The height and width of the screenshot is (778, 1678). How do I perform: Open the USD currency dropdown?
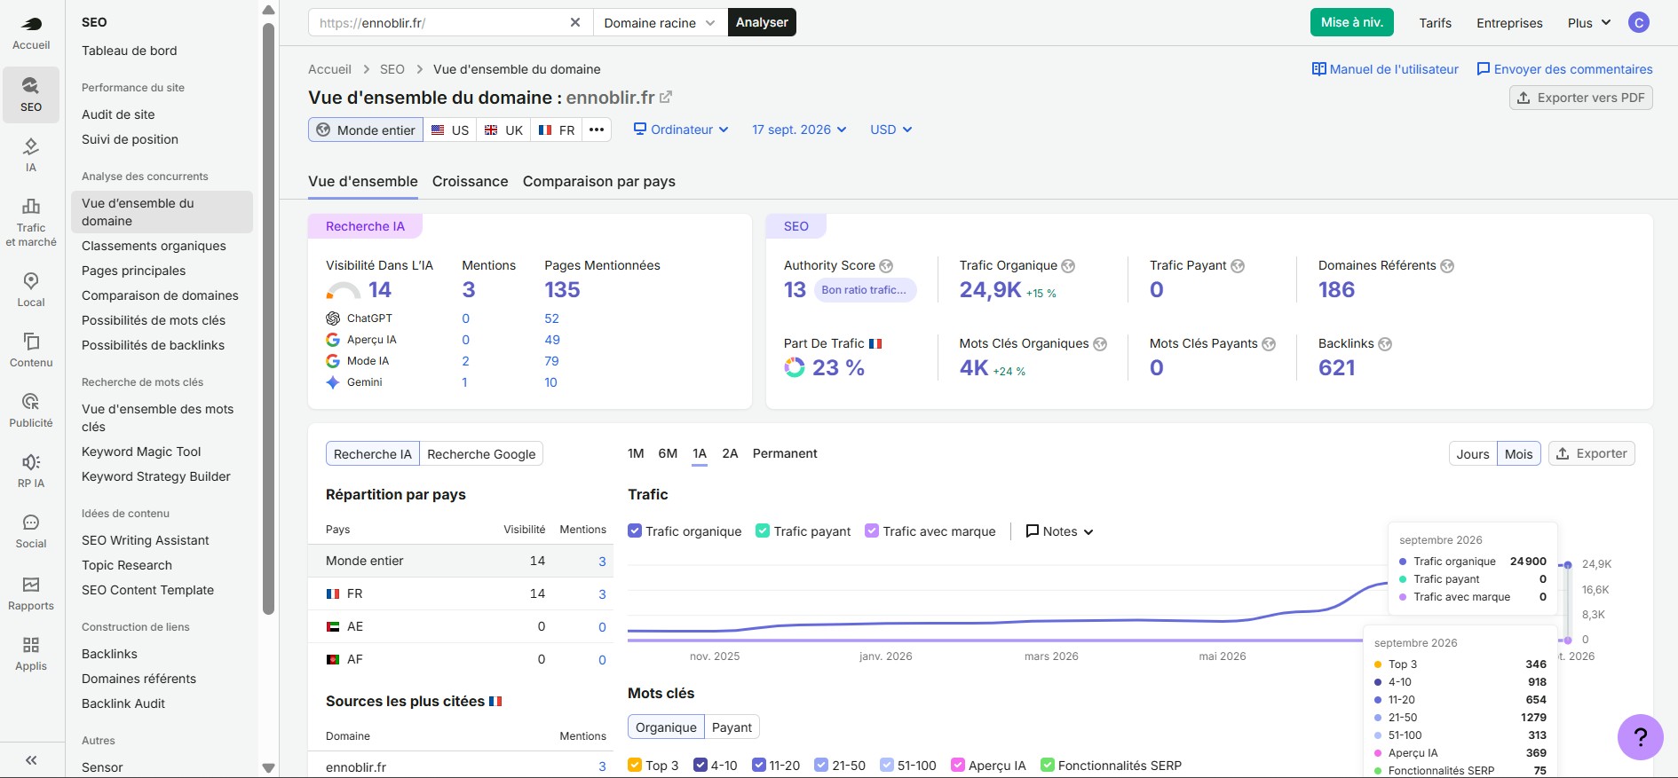click(891, 130)
